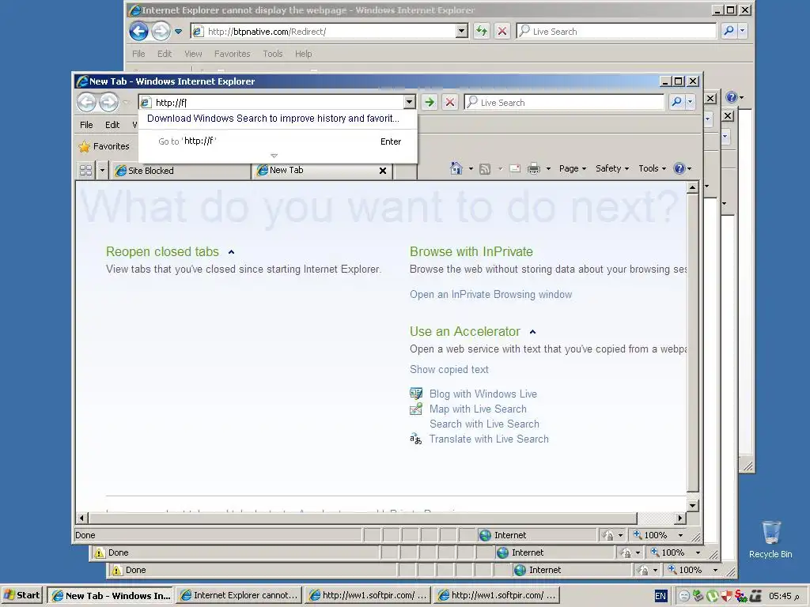Click the Map with Live Search icon
The image size is (810, 607).
click(x=416, y=409)
